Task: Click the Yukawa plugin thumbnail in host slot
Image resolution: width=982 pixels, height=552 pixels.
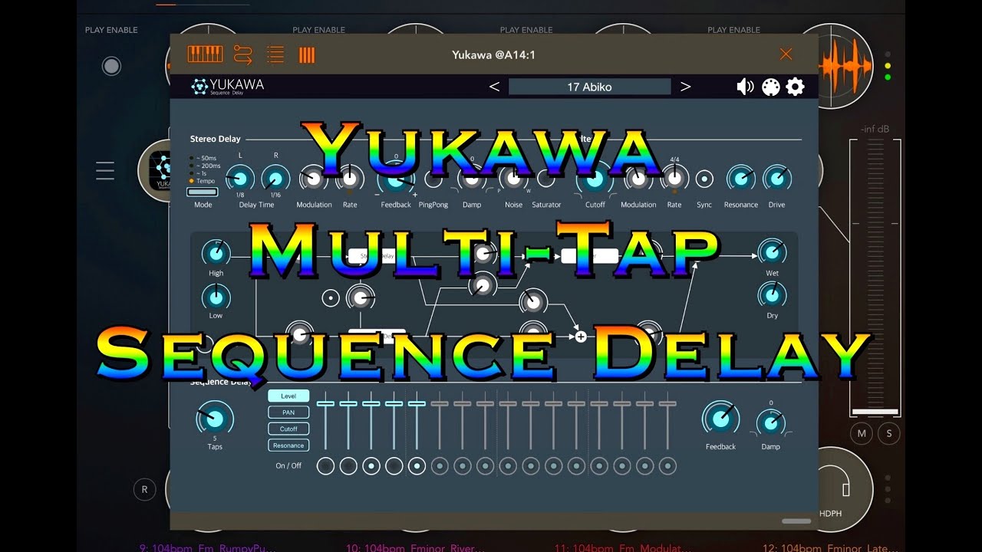Action: click(161, 170)
